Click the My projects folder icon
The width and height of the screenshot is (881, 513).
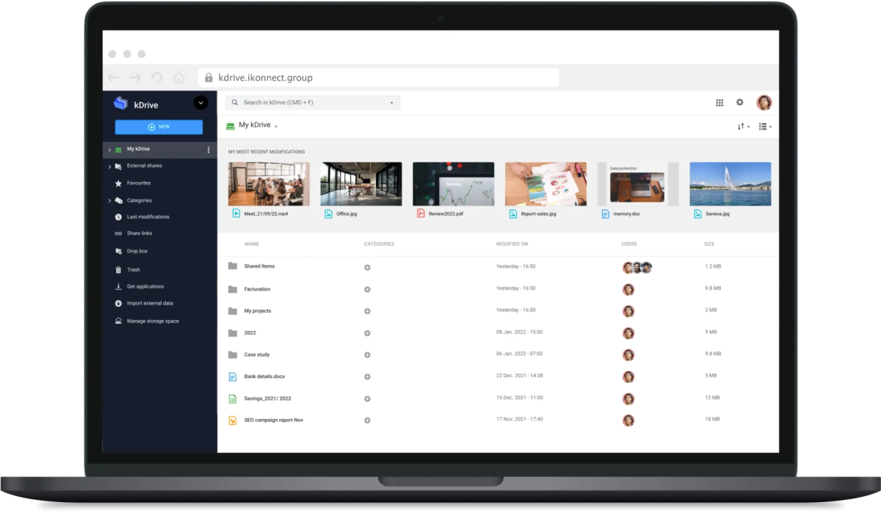pyautogui.click(x=233, y=311)
